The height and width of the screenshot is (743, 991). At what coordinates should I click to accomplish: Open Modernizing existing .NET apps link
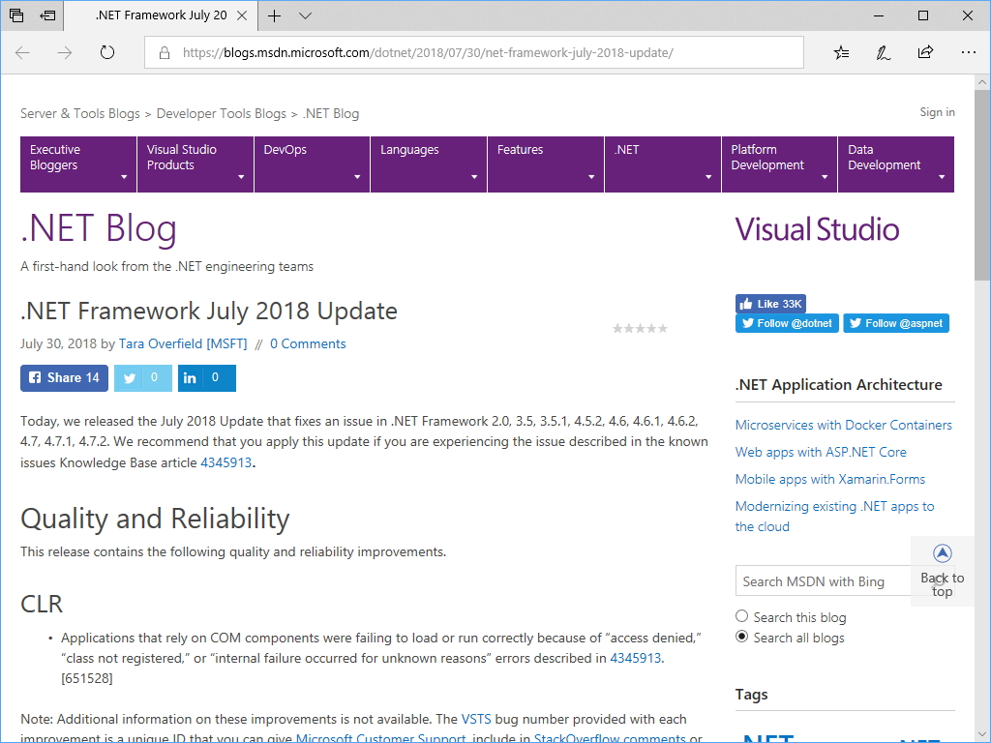coord(834,517)
